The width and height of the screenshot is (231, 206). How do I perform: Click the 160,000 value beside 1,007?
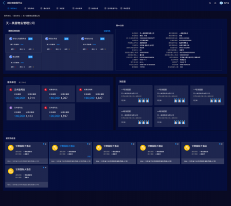coord(55,98)
